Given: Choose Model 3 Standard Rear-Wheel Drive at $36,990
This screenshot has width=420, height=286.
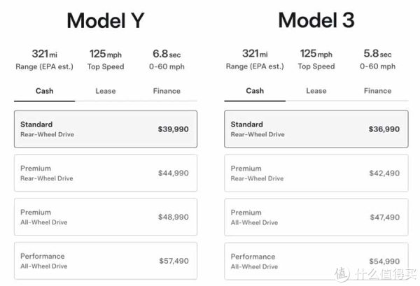Looking at the screenshot, I should pyautogui.click(x=316, y=129).
